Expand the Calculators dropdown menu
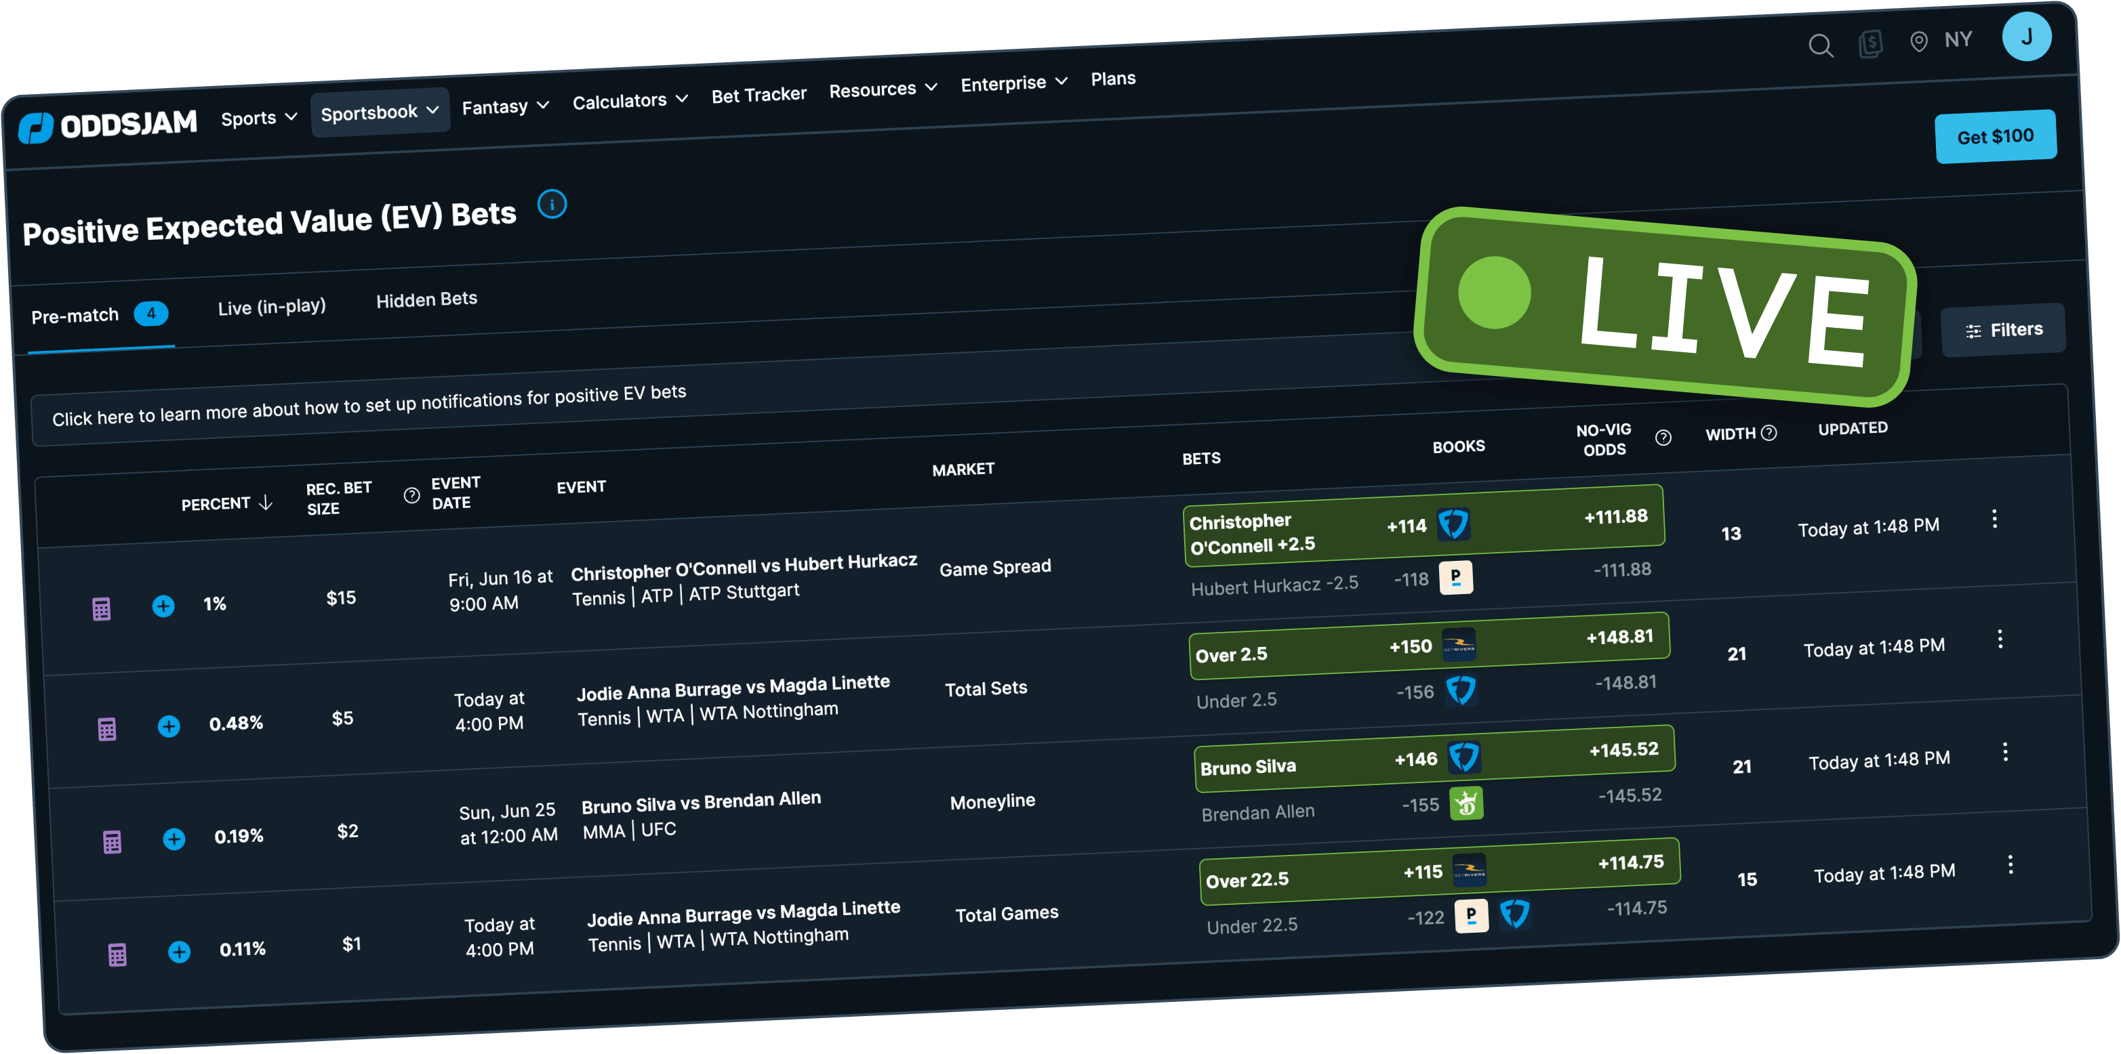Viewport: 2121px width, 1054px height. [630, 101]
